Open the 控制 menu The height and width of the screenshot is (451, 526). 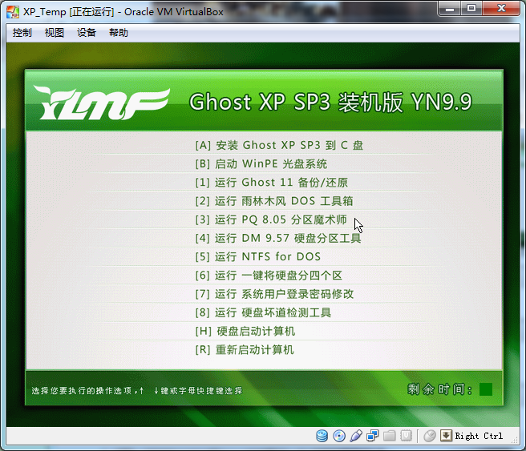22,33
